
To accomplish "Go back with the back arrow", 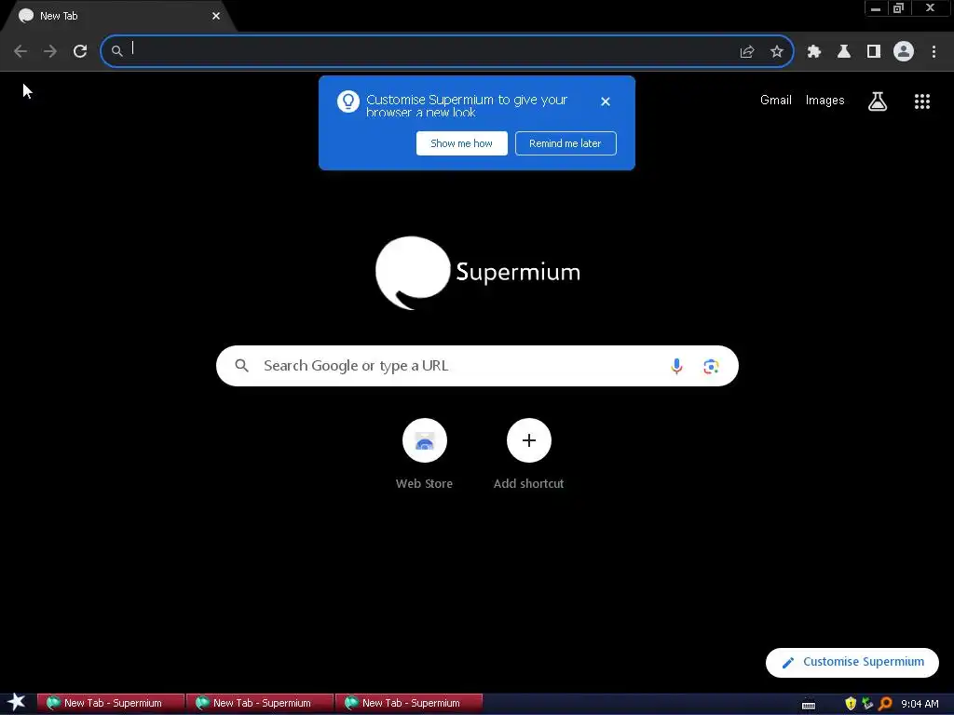I will click(x=20, y=51).
